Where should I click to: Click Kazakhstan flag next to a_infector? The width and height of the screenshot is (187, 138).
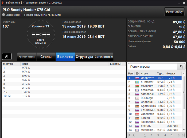click(137, 82)
